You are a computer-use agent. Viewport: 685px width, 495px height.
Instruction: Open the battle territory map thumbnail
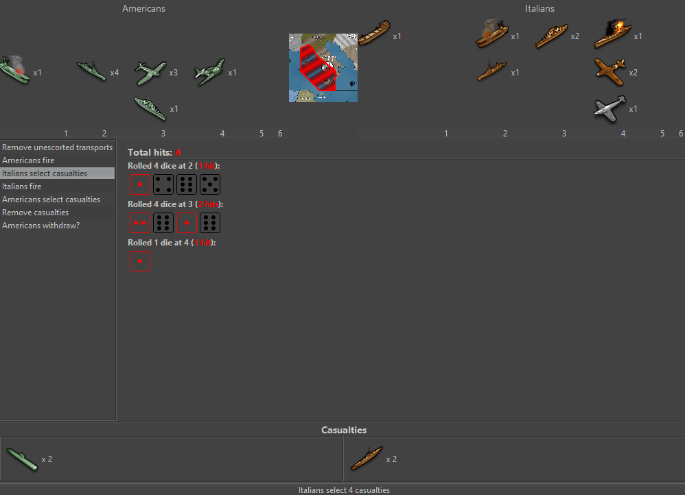coord(323,68)
